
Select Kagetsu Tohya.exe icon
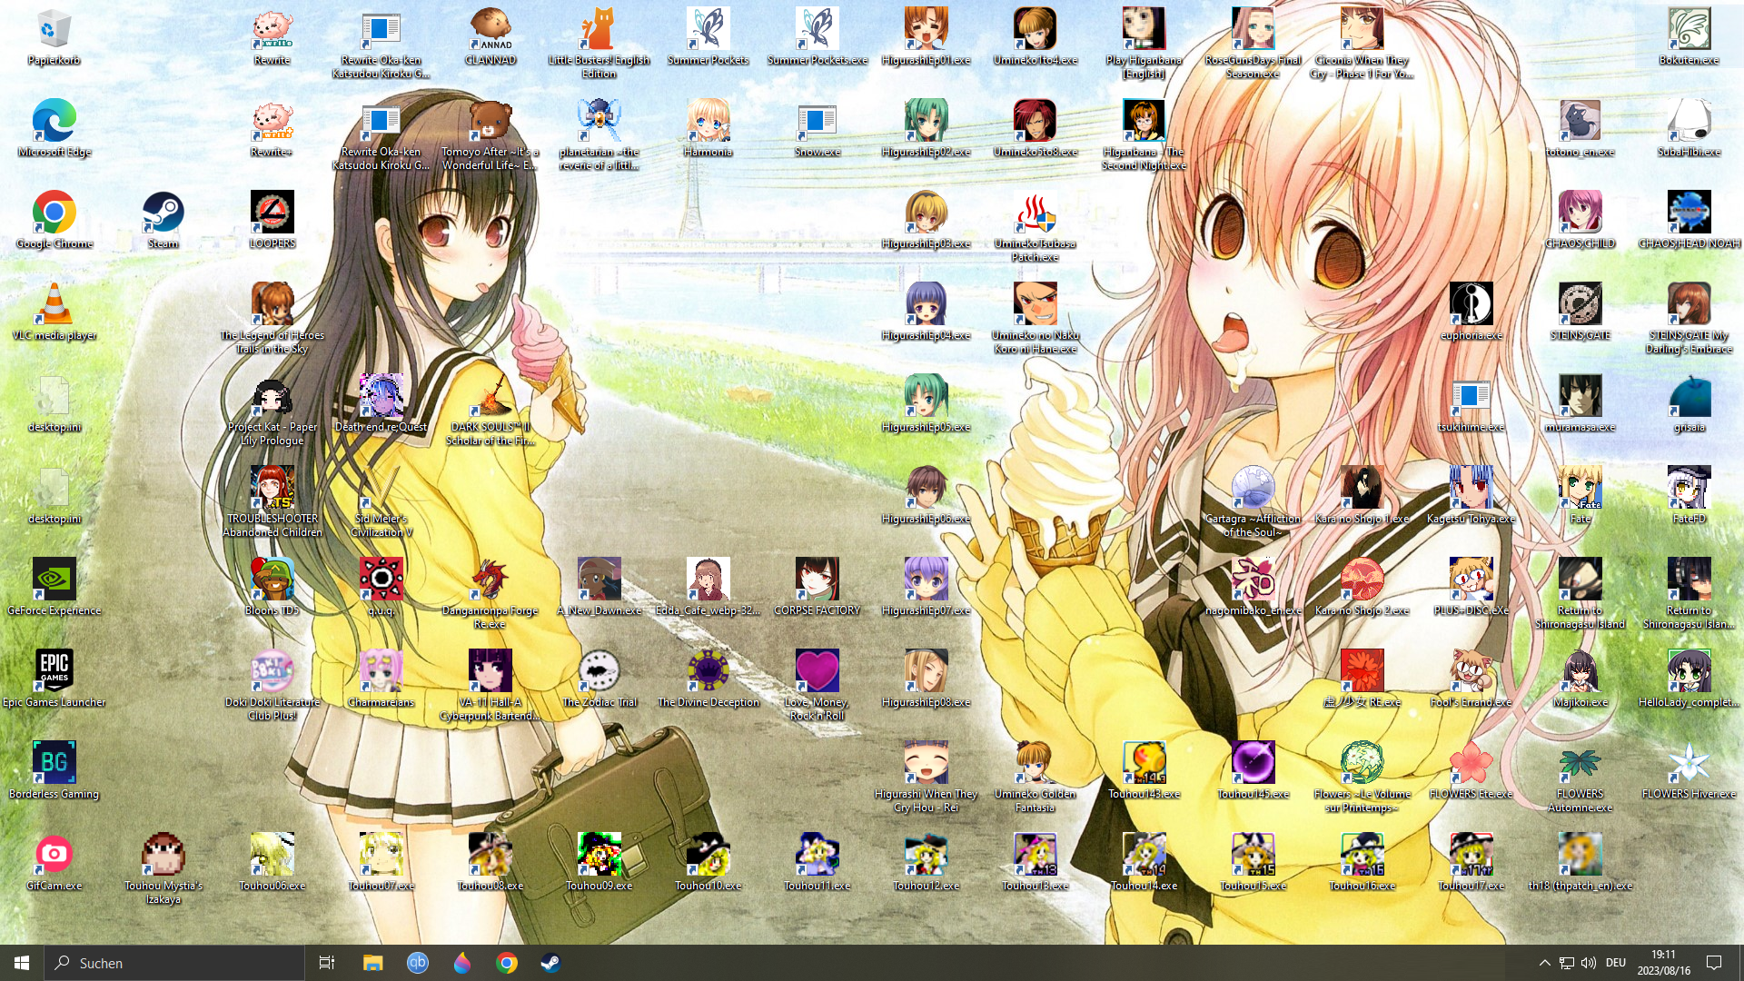click(x=1471, y=495)
